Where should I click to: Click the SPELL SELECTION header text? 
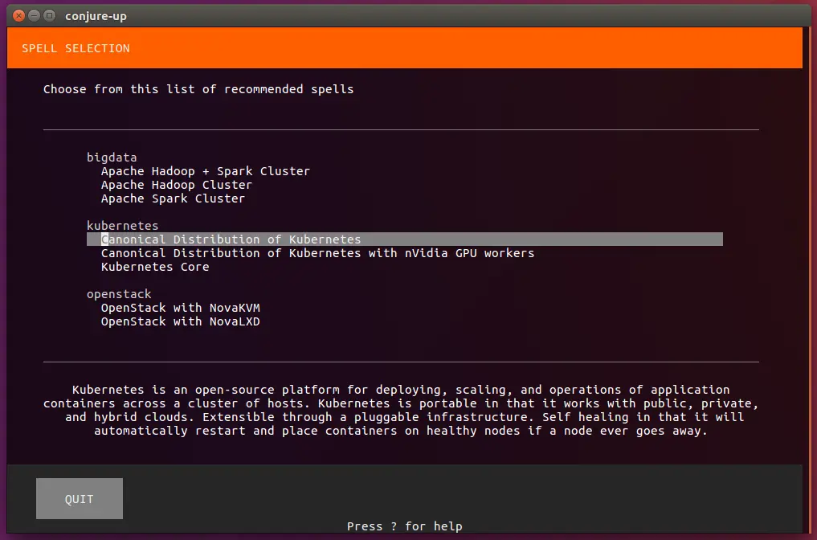tap(76, 48)
